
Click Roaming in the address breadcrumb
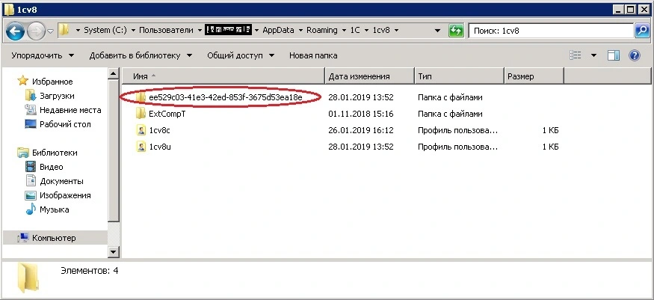323,31
